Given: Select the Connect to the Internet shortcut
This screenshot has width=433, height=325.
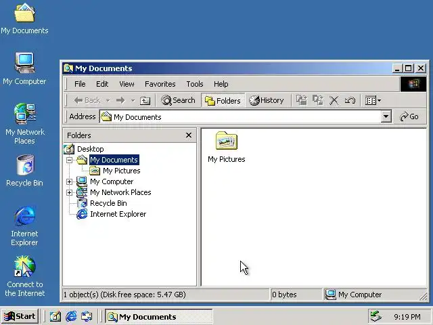Looking at the screenshot, I should (x=24, y=276).
